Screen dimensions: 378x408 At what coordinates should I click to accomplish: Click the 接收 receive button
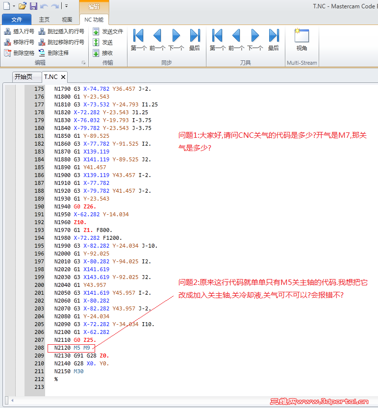click(103, 53)
